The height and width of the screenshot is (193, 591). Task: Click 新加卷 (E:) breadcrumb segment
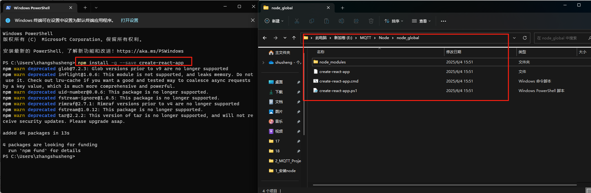tap(343, 38)
